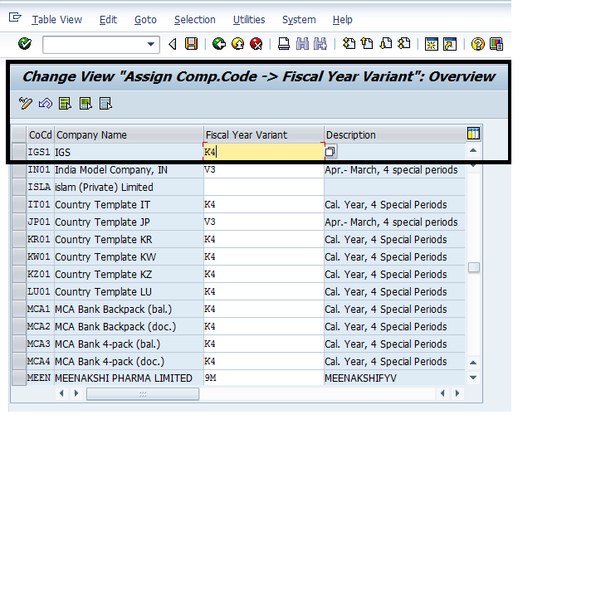
Task: Click the First Page icon
Action: tap(349, 44)
